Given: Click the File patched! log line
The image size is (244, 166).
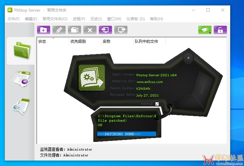Looking at the screenshot, I should coord(112,121).
